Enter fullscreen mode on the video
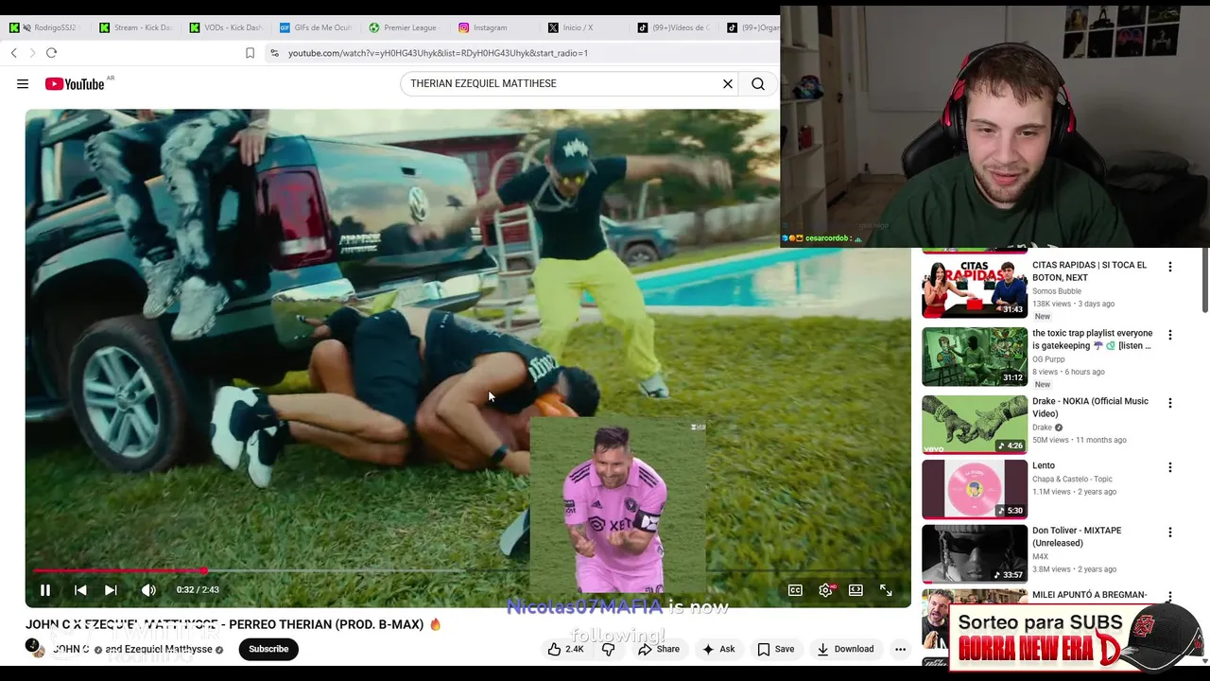Screen dimensions: 1210x681 click(886, 590)
